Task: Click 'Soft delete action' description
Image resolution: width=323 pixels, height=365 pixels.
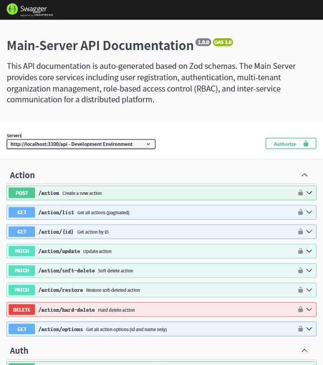Action: (115, 271)
